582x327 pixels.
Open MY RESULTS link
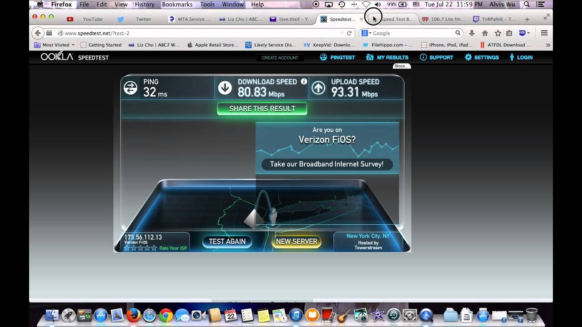click(x=387, y=57)
